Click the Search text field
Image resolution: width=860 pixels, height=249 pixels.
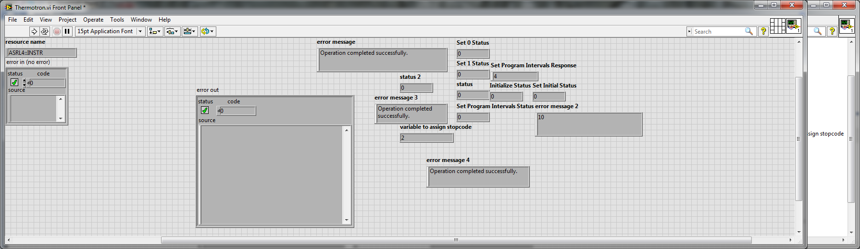(718, 32)
